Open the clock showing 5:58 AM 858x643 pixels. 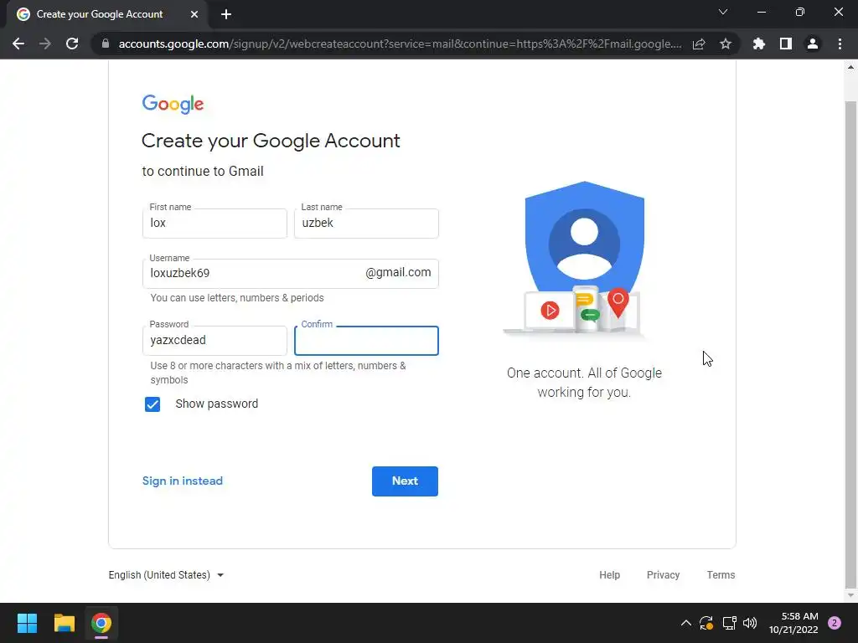[x=793, y=623]
